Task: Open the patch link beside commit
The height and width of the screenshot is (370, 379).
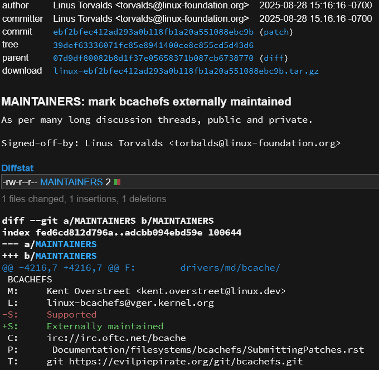Action: point(276,32)
